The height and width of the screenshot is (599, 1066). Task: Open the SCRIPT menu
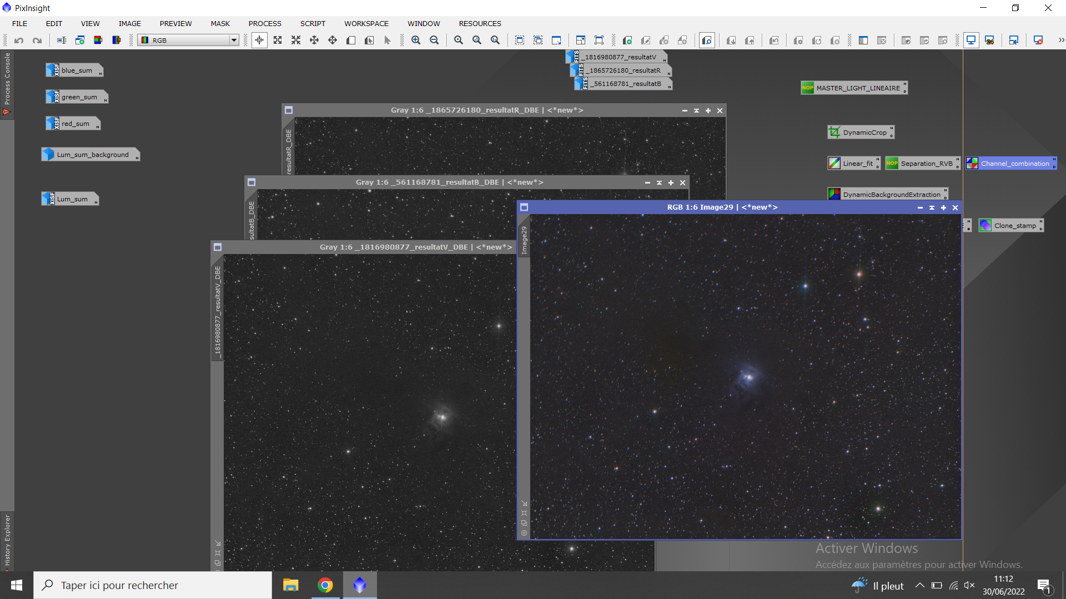pyautogui.click(x=313, y=23)
